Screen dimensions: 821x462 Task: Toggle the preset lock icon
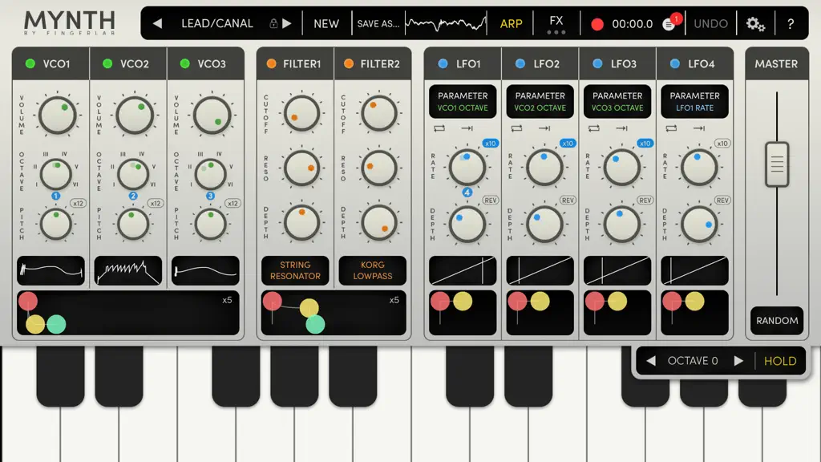[273, 23]
